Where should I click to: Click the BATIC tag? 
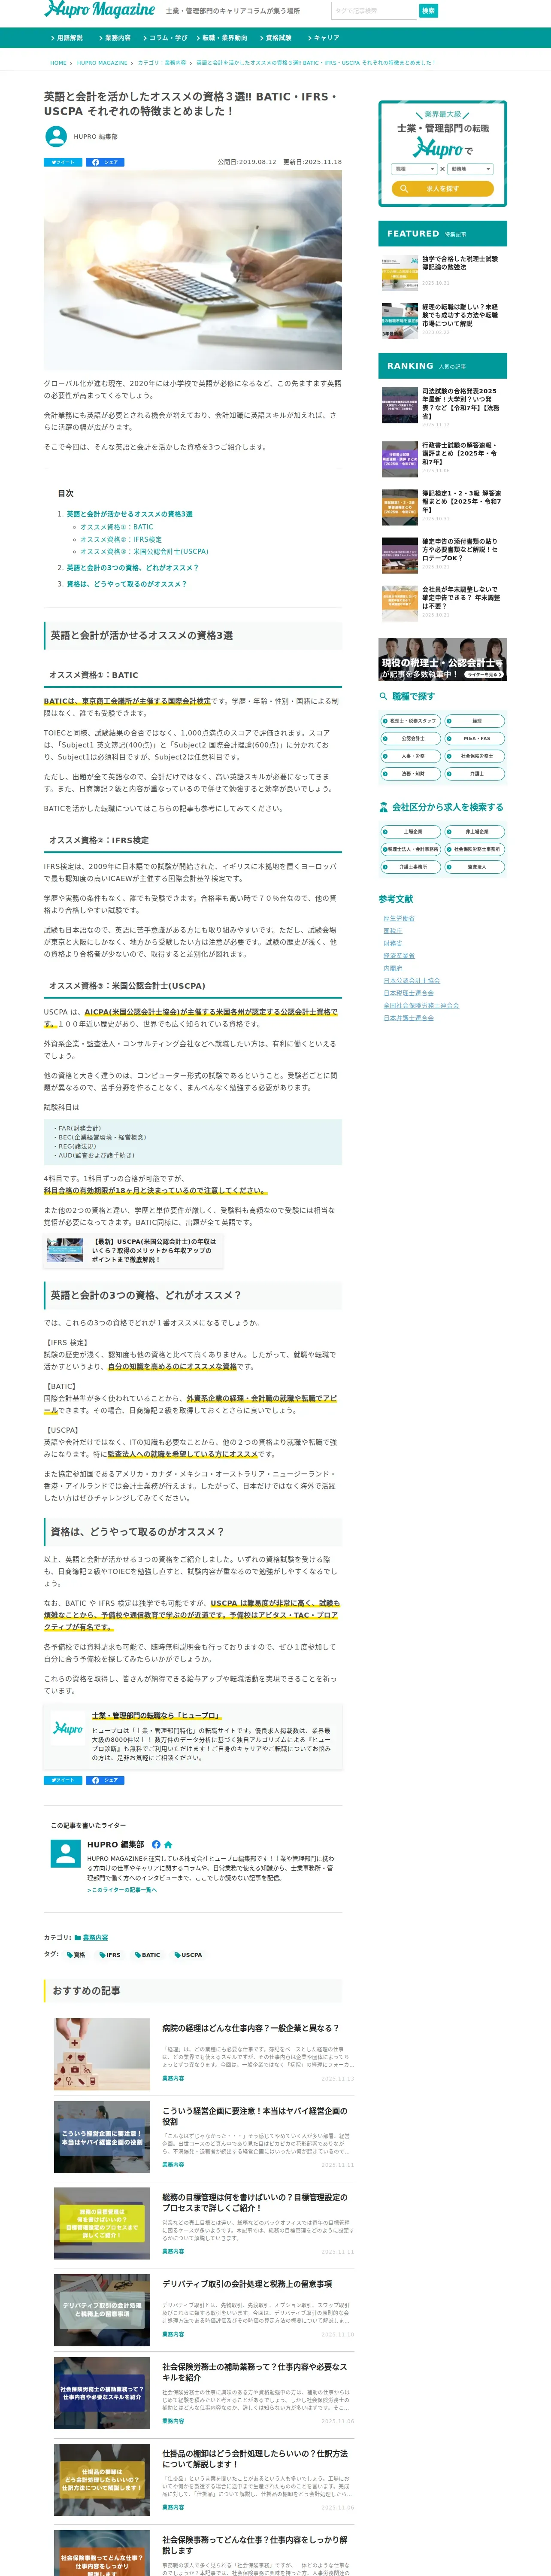tap(147, 1955)
